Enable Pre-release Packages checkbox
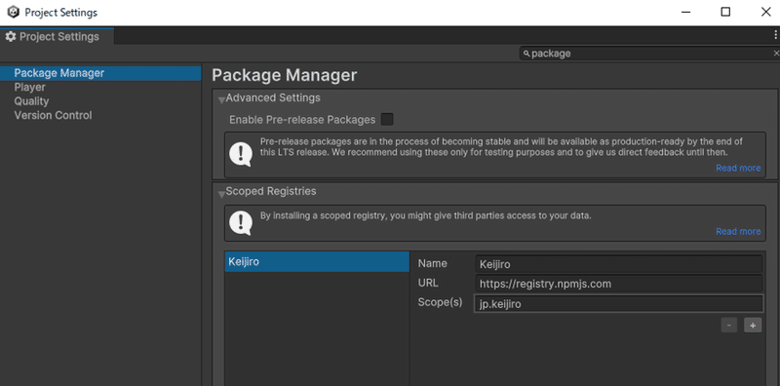Image resolution: width=780 pixels, height=386 pixels. coord(387,119)
